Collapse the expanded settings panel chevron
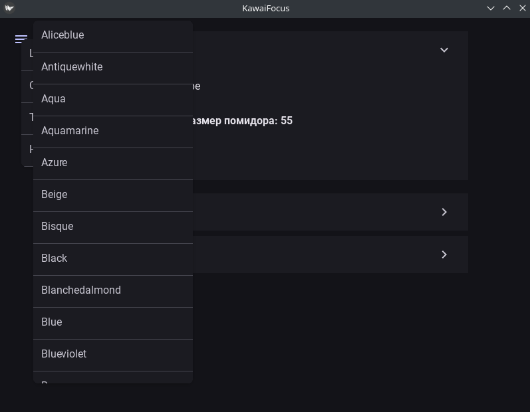 (x=444, y=50)
